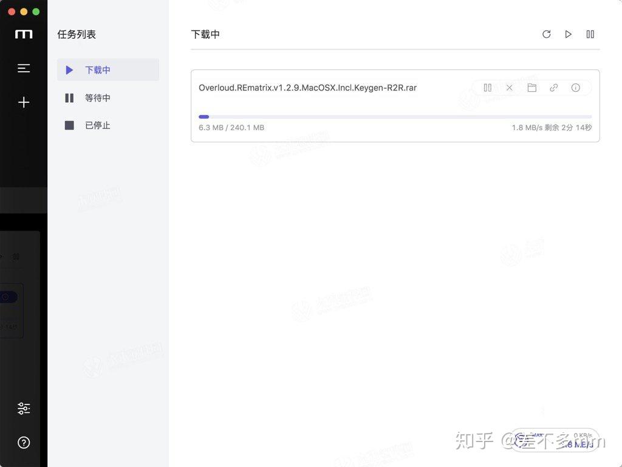This screenshot has width=622, height=467.
Task: Refresh the downloading task list
Action: click(546, 34)
